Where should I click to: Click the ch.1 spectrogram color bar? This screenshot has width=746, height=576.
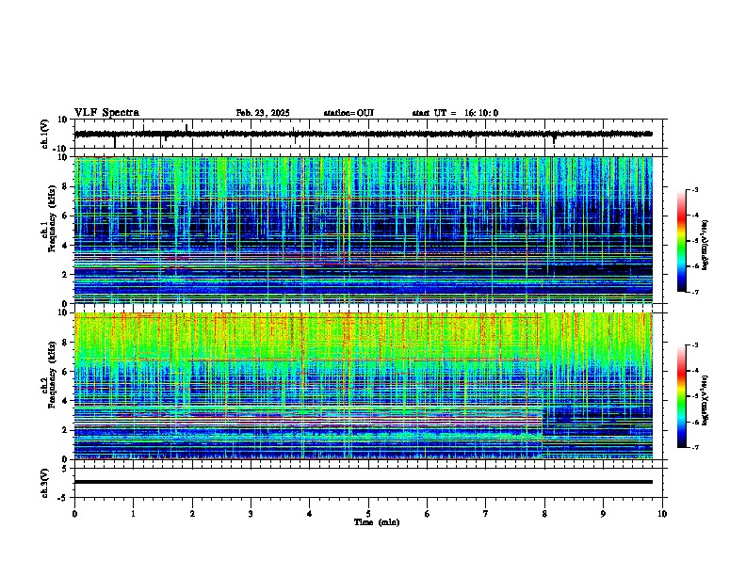tap(682, 241)
